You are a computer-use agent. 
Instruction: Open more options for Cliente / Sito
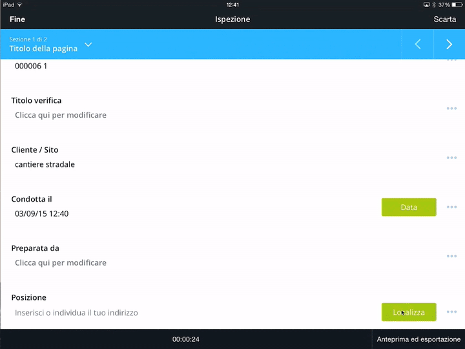(x=451, y=158)
